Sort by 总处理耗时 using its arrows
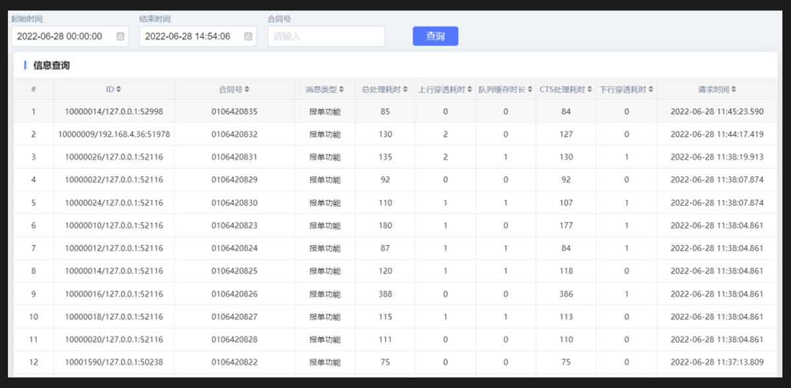The width and height of the screenshot is (791, 388). pos(405,89)
